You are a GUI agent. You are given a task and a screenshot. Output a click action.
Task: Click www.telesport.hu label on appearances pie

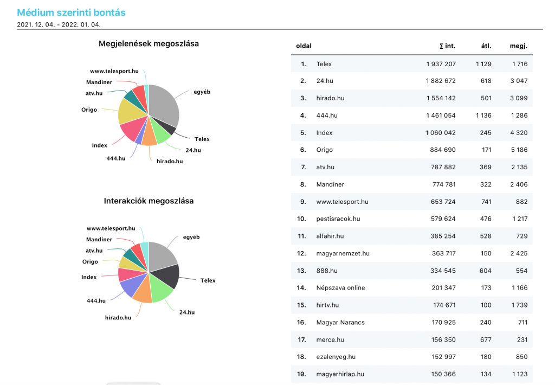coord(114,71)
